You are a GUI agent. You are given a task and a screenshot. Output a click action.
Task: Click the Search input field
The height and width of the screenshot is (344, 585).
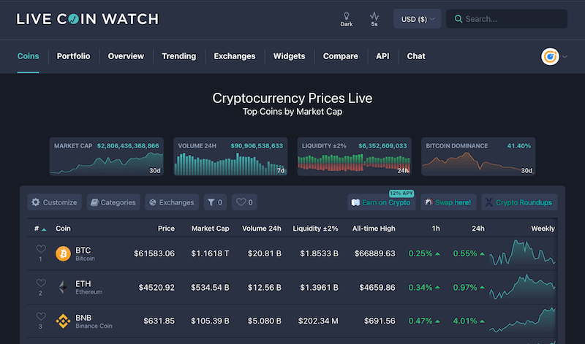[507, 19]
